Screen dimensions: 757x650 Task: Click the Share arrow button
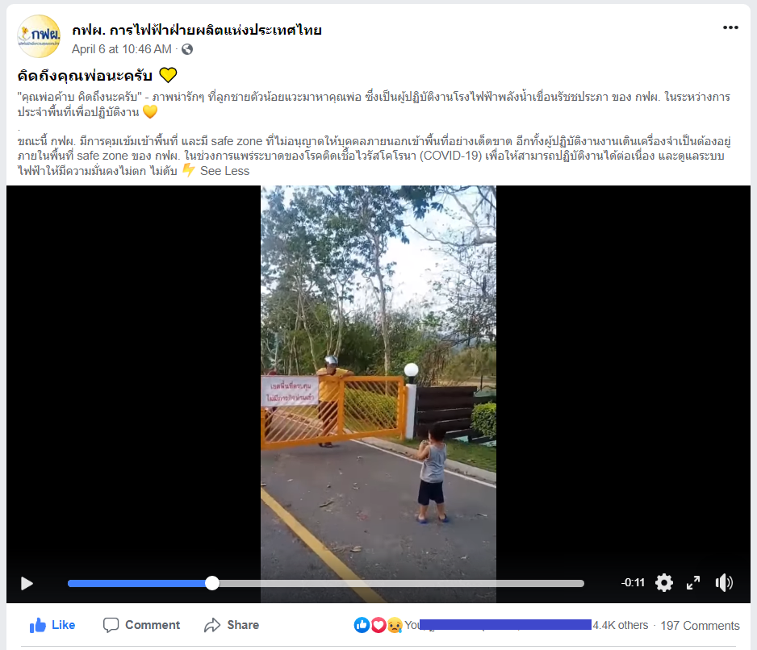[232, 625]
